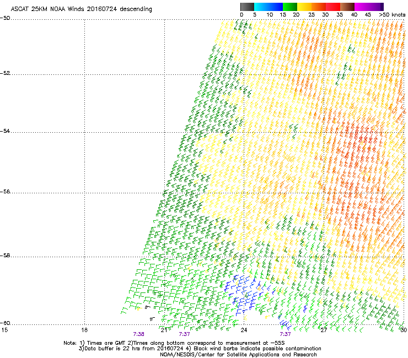Click the '-60' latitude axis label
Viewport: 408px width, 358px height.
(x=5, y=323)
